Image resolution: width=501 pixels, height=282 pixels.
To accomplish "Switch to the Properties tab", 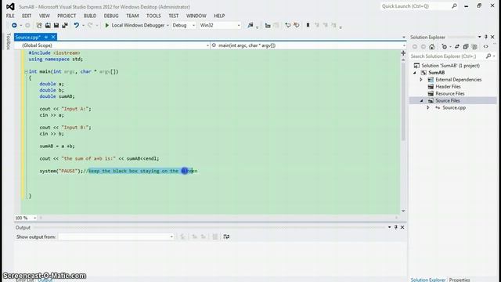I will click(x=460, y=280).
